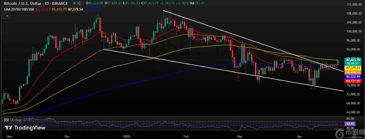Click the yellow 87,379.34 value in EMA legend
Screen dimensions: 365x139
(75, 9)
